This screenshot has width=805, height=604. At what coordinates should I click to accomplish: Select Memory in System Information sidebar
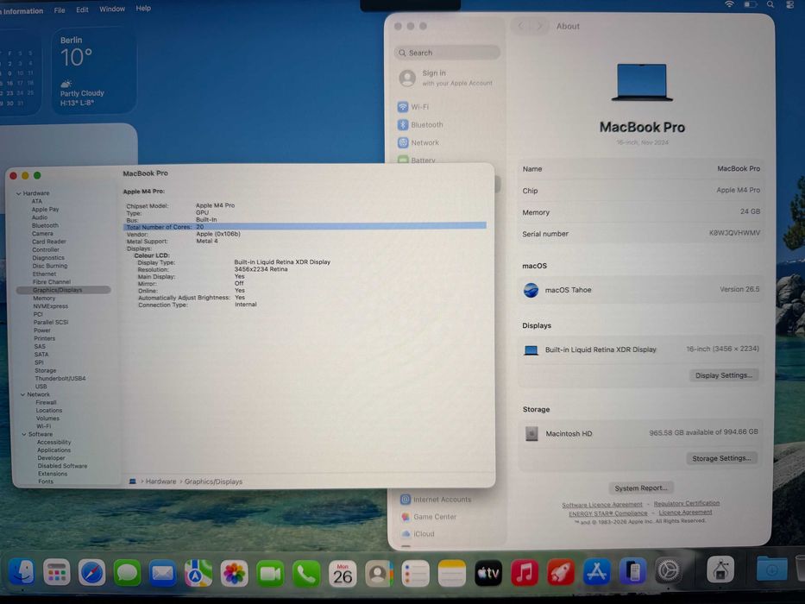point(44,299)
